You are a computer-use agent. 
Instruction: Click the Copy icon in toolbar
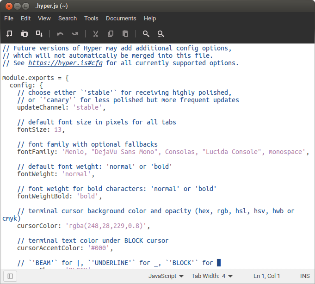click(x=111, y=34)
